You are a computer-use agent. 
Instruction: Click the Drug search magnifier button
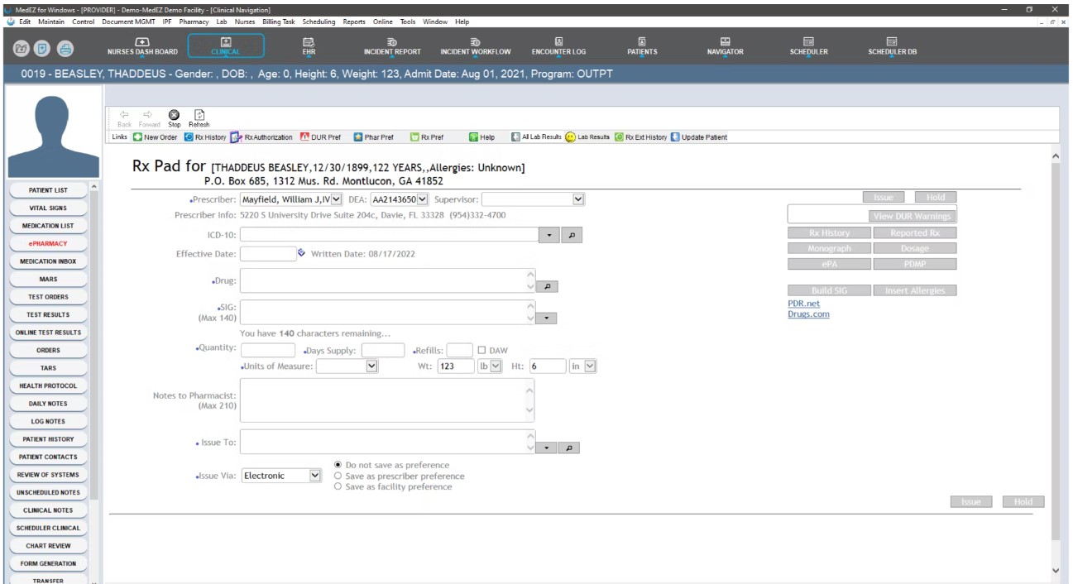point(545,286)
